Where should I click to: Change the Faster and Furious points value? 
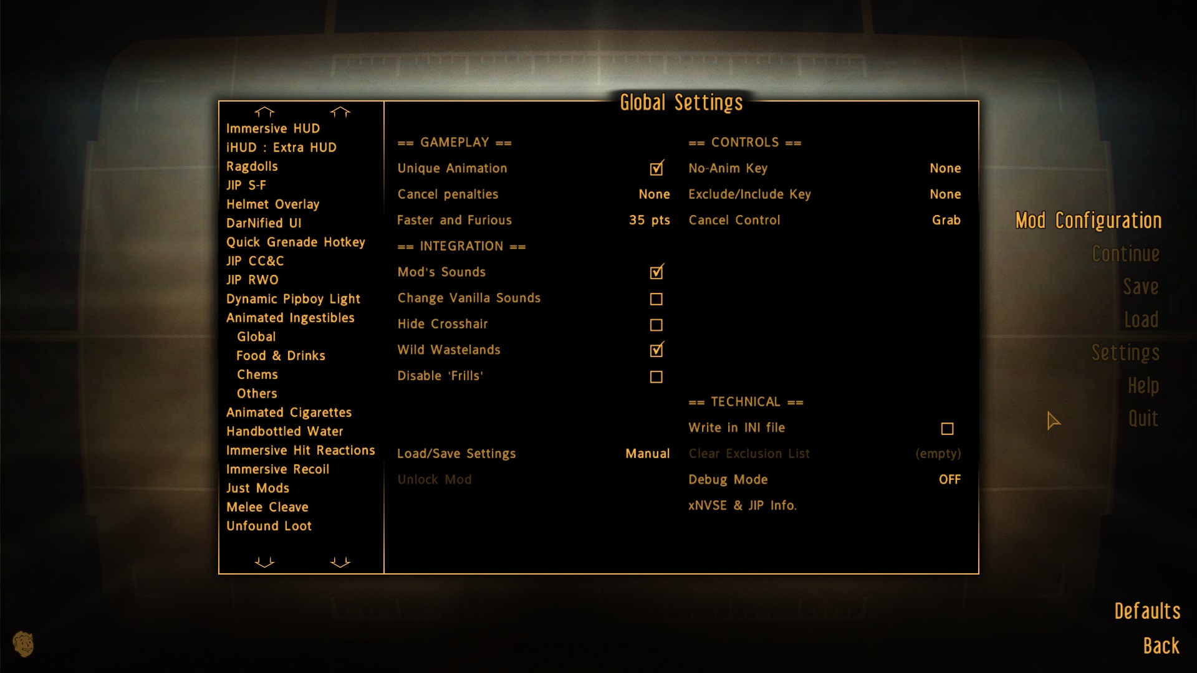click(648, 220)
